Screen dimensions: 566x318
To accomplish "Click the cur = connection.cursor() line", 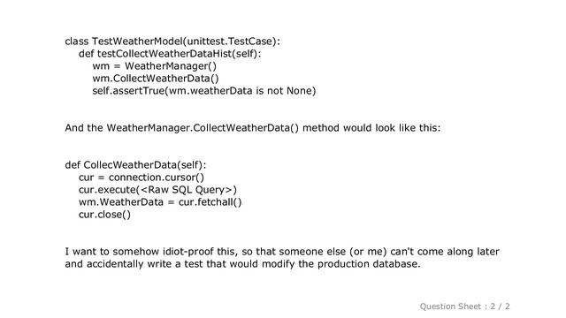I will coord(141,178).
